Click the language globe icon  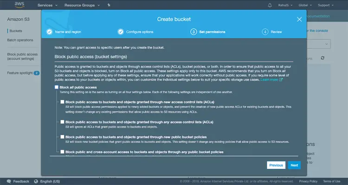[x=36, y=181]
